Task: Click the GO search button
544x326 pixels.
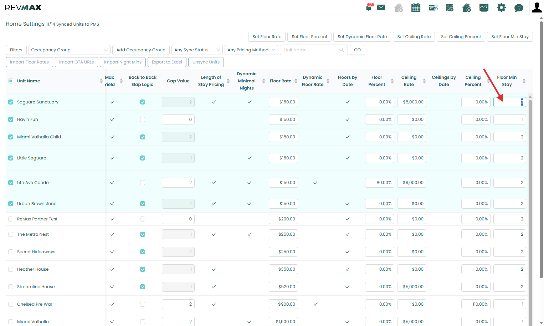Action: pos(357,50)
